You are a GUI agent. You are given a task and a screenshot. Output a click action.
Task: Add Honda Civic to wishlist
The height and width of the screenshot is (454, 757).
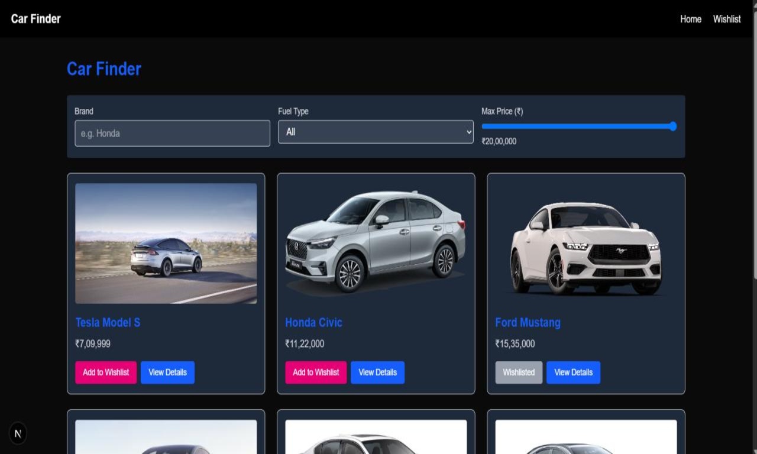point(316,372)
